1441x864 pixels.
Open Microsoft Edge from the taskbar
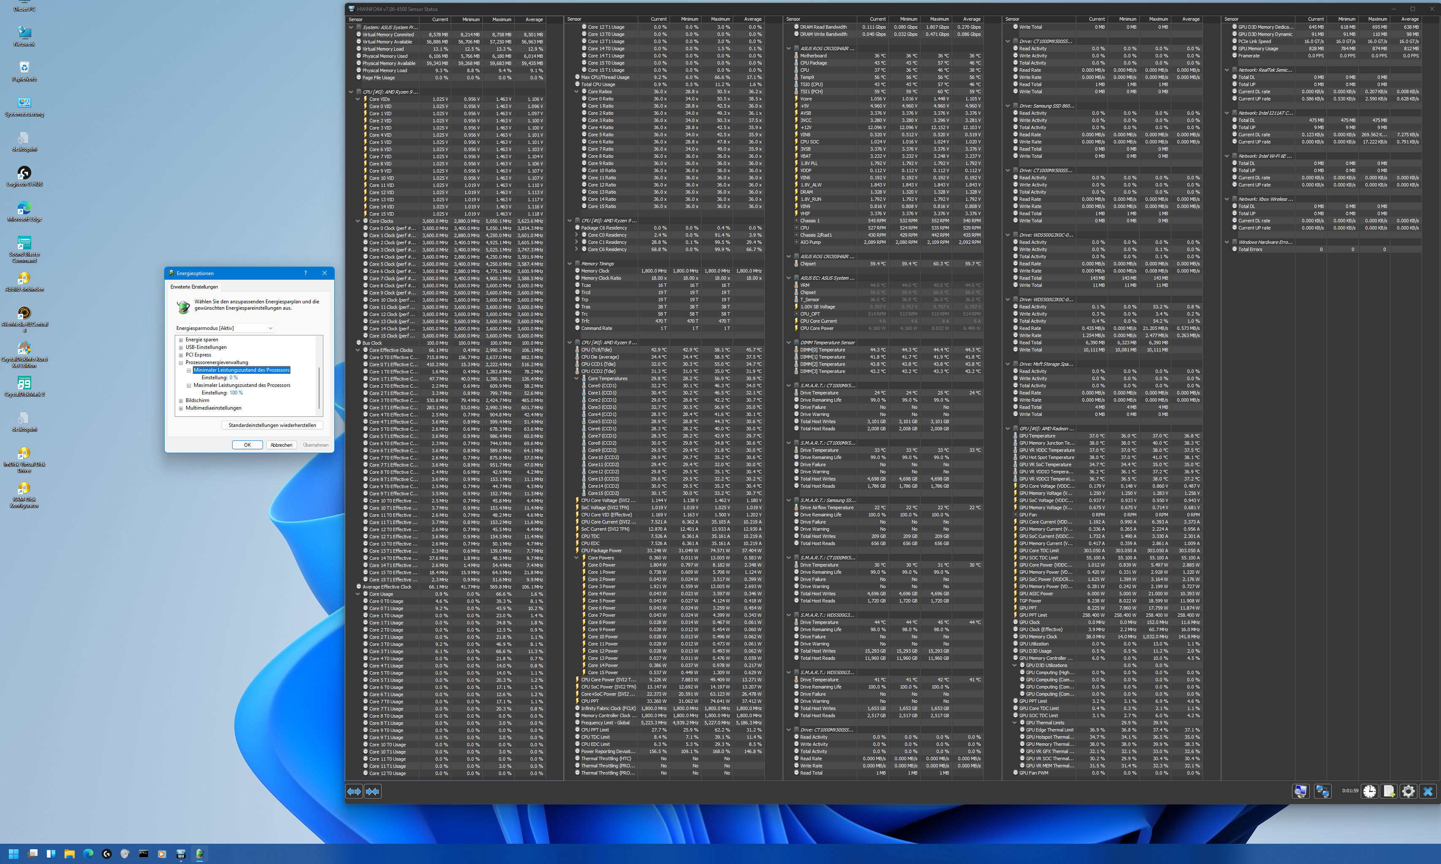tap(88, 853)
